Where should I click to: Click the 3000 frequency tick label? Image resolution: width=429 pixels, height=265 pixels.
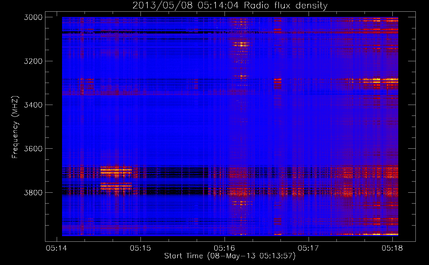[x=33, y=17]
